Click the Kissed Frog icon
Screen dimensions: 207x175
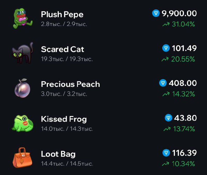coord(23,123)
